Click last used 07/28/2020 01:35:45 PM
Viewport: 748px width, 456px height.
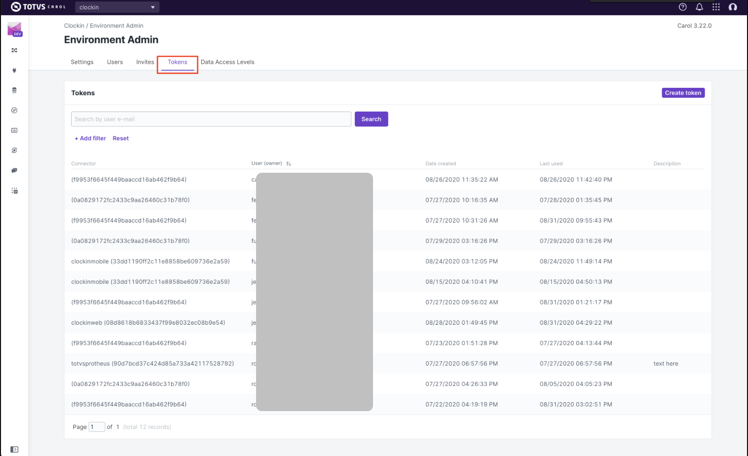pos(576,200)
